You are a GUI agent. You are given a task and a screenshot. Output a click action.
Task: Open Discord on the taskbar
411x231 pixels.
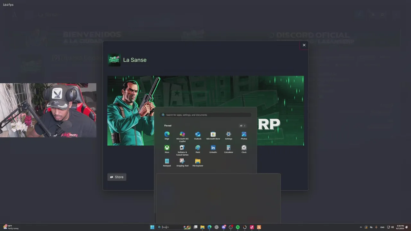tap(223, 227)
